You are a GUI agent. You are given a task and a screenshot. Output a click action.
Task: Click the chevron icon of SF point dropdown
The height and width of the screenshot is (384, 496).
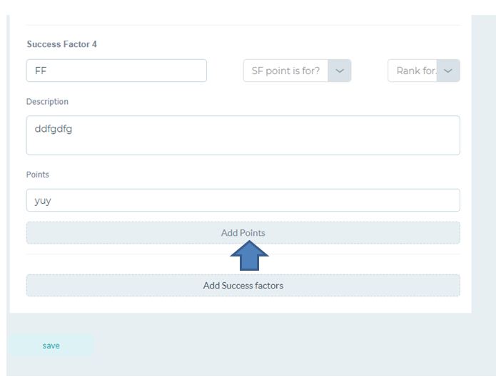340,71
